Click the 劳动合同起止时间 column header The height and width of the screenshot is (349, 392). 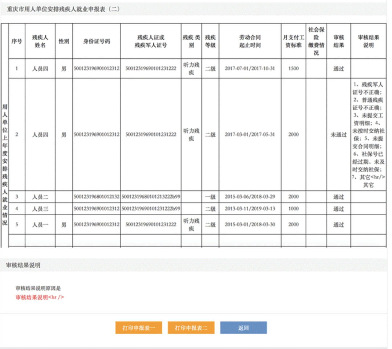point(250,41)
